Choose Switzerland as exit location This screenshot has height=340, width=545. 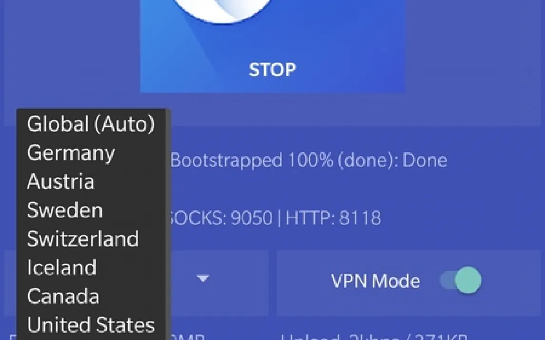click(x=83, y=239)
